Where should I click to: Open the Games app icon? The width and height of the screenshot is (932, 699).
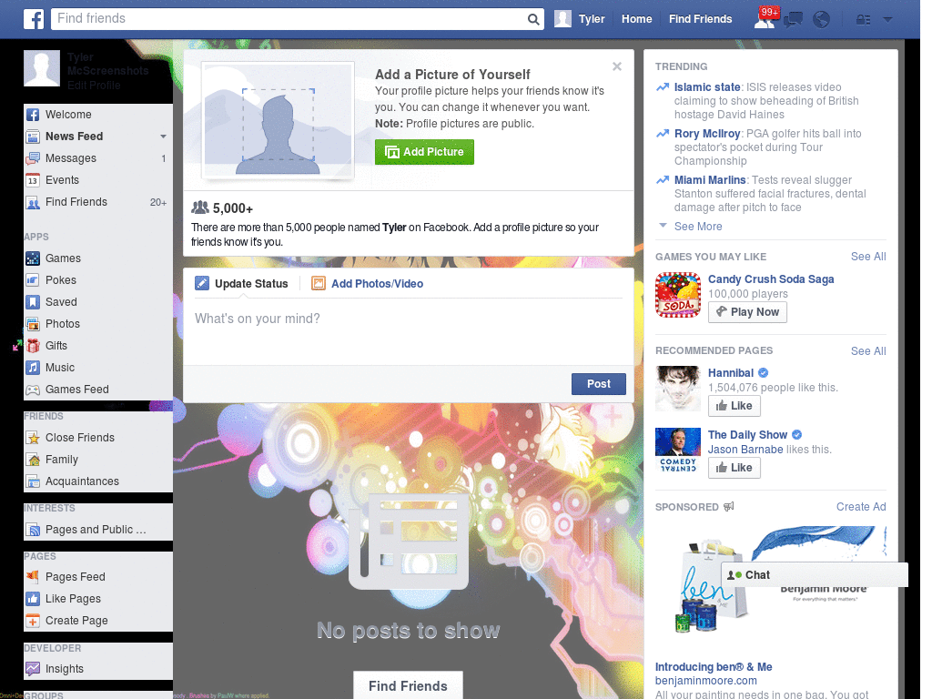click(x=33, y=258)
